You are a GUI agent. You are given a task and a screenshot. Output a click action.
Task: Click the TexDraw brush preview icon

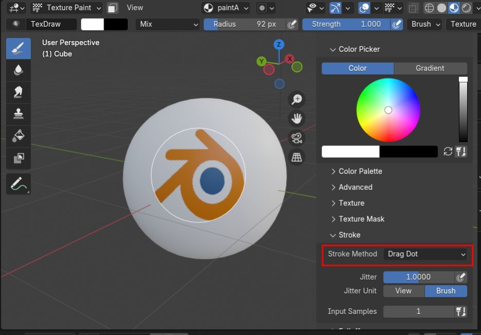pyautogui.click(x=16, y=24)
